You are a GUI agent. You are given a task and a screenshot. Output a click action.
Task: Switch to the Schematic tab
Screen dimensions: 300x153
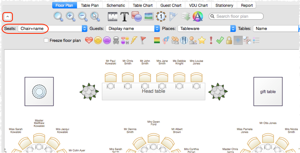pos(116,5)
